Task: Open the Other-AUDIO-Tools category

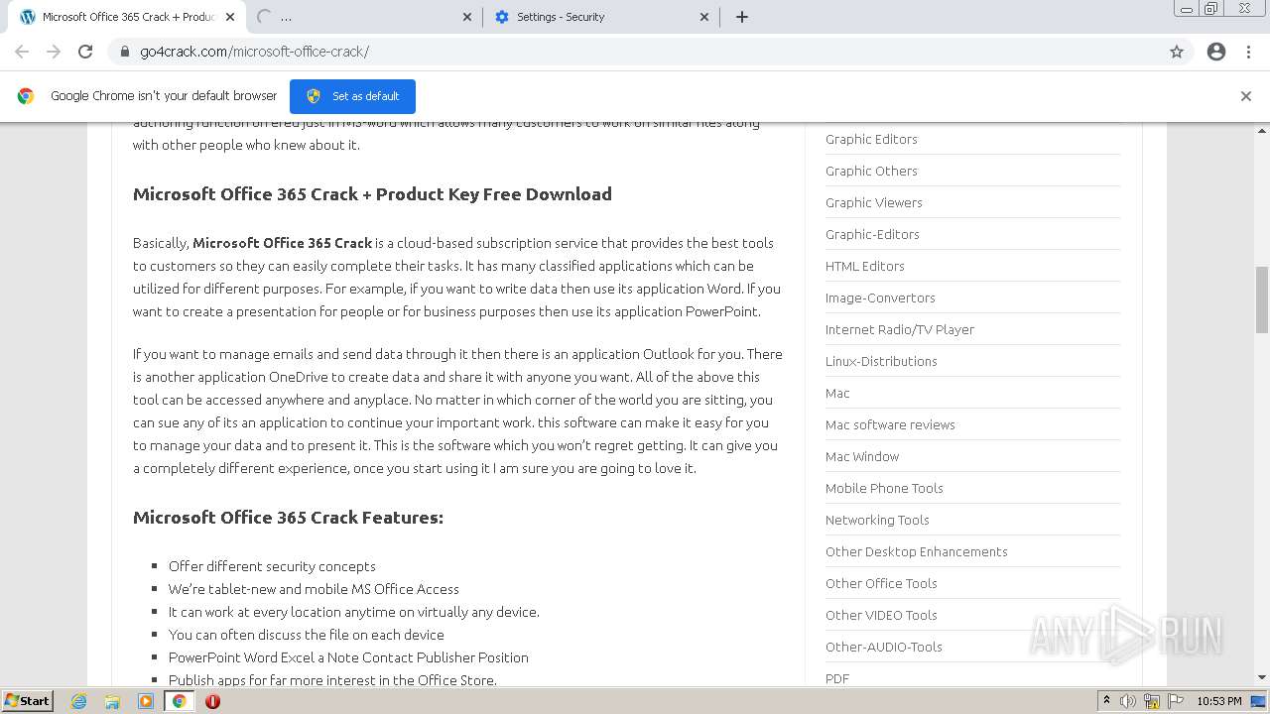Action: [884, 648]
